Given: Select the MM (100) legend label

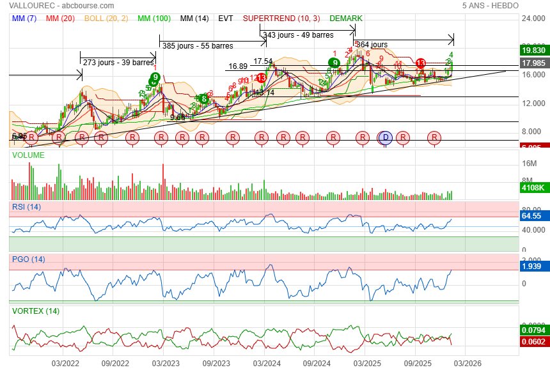Looking at the screenshot, I should pyautogui.click(x=154, y=19).
